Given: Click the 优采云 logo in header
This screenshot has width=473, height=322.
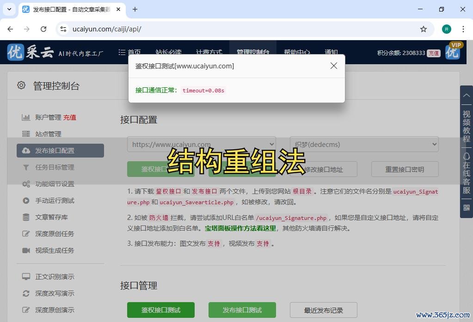Looking at the screenshot, I should pos(31,52).
